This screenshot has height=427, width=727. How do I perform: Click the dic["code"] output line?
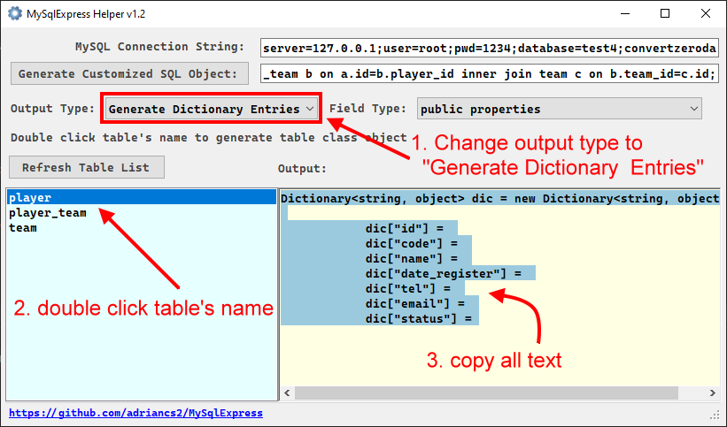[x=411, y=243]
